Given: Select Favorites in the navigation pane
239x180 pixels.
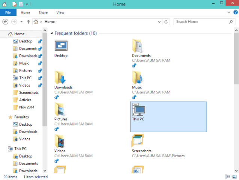Looking at the screenshot, I should [21, 117].
